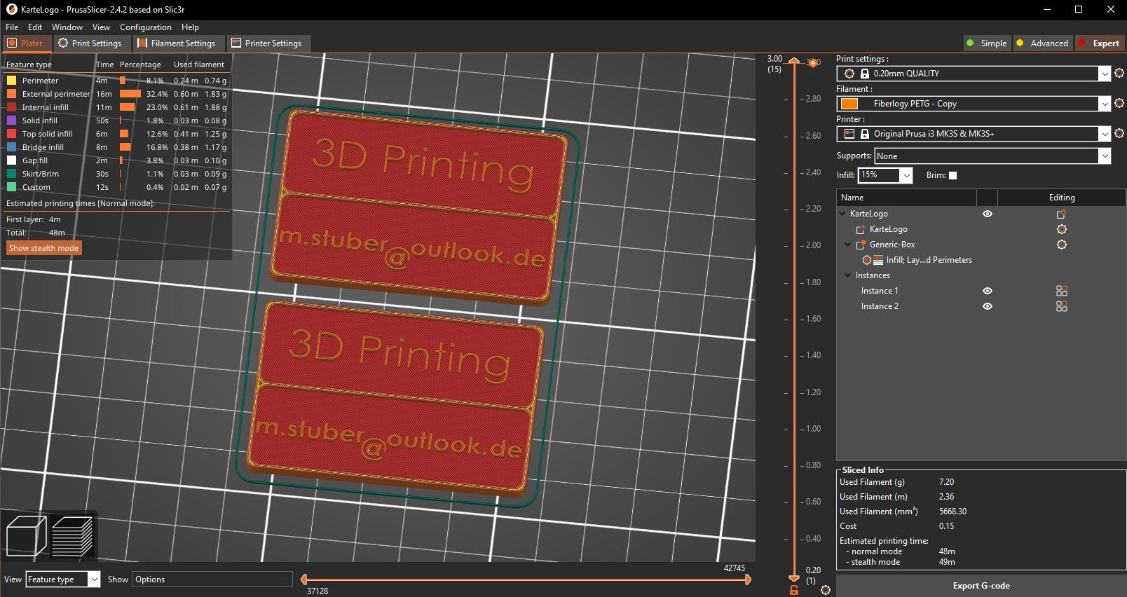Click layer slider cog settings icon
Screen dimensions: 1127x597
click(826, 590)
